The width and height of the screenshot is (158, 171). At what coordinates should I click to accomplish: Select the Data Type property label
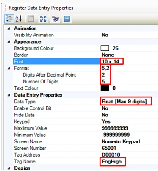pos(25,102)
